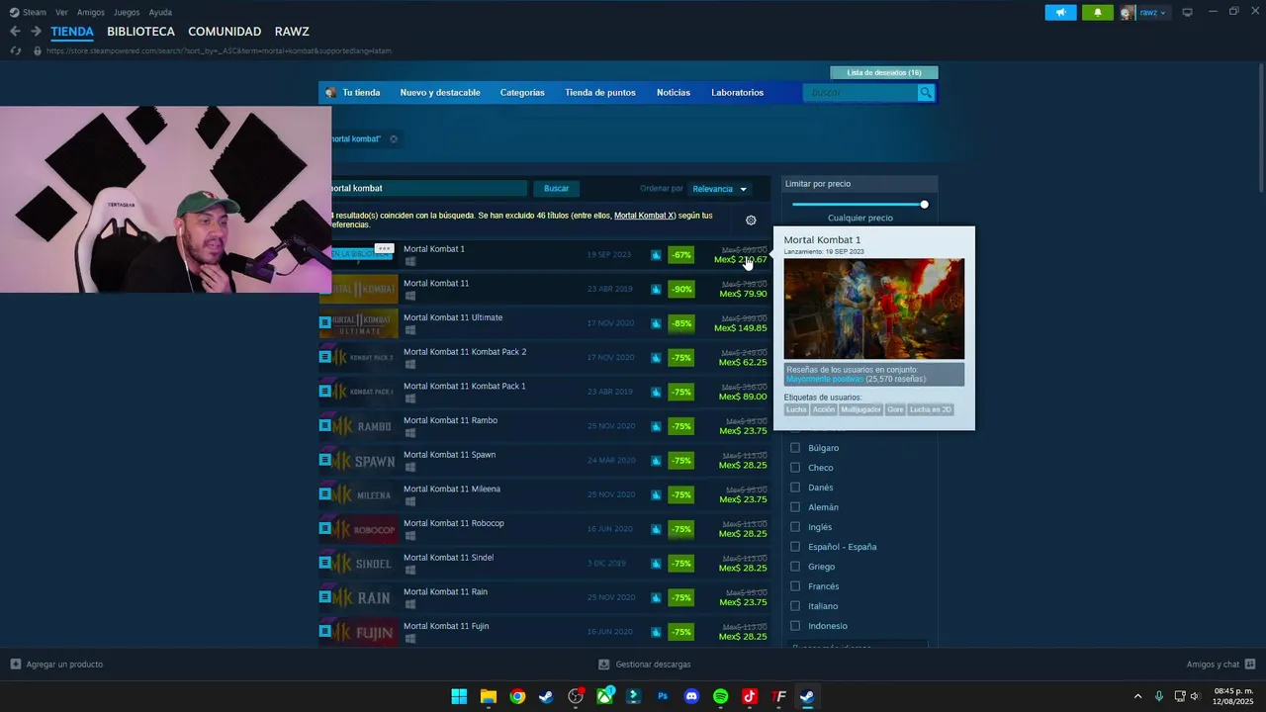Open the Noticias link
Viewport: 1266px width, 712px height.
pyautogui.click(x=674, y=93)
